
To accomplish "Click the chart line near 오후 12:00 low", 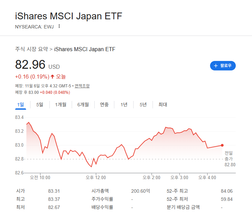I will (91, 167).
